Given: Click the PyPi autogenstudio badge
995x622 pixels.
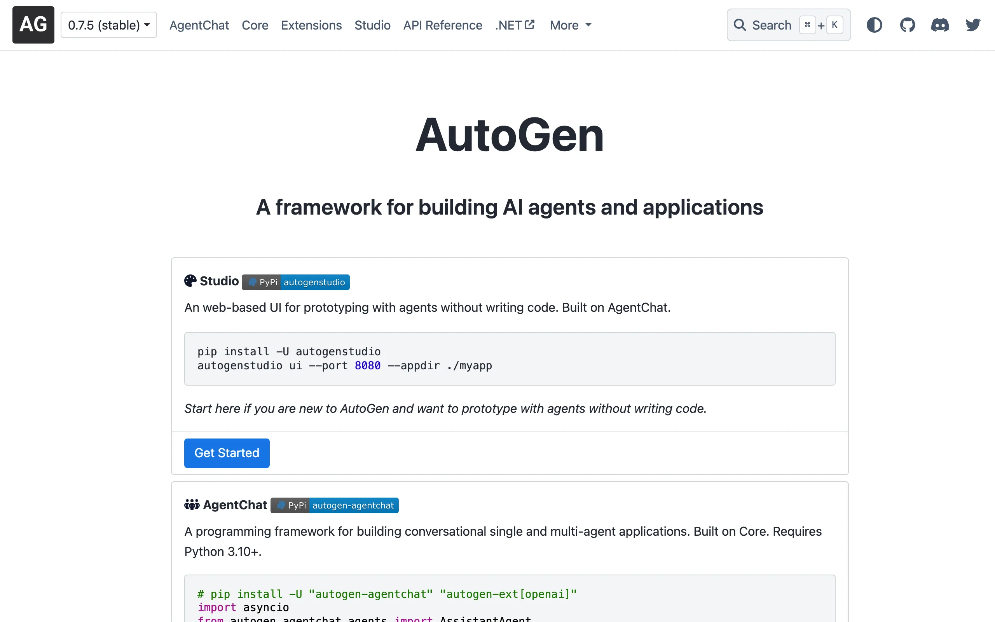Looking at the screenshot, I should pos(296,282).
